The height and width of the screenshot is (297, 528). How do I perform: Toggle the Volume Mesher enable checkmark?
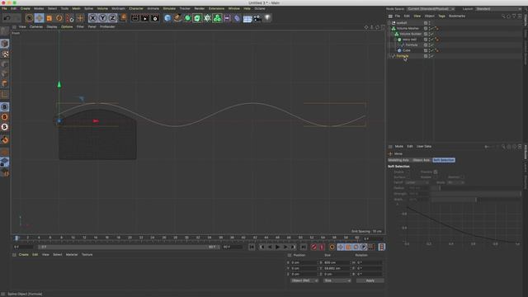pos(432,28)
